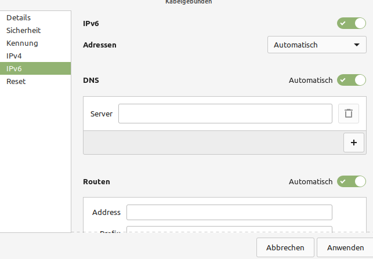The height and width of the screenshot is (259, 373).
Task: Open the Adressen method dropdown
Action: (x=317, y=45)
